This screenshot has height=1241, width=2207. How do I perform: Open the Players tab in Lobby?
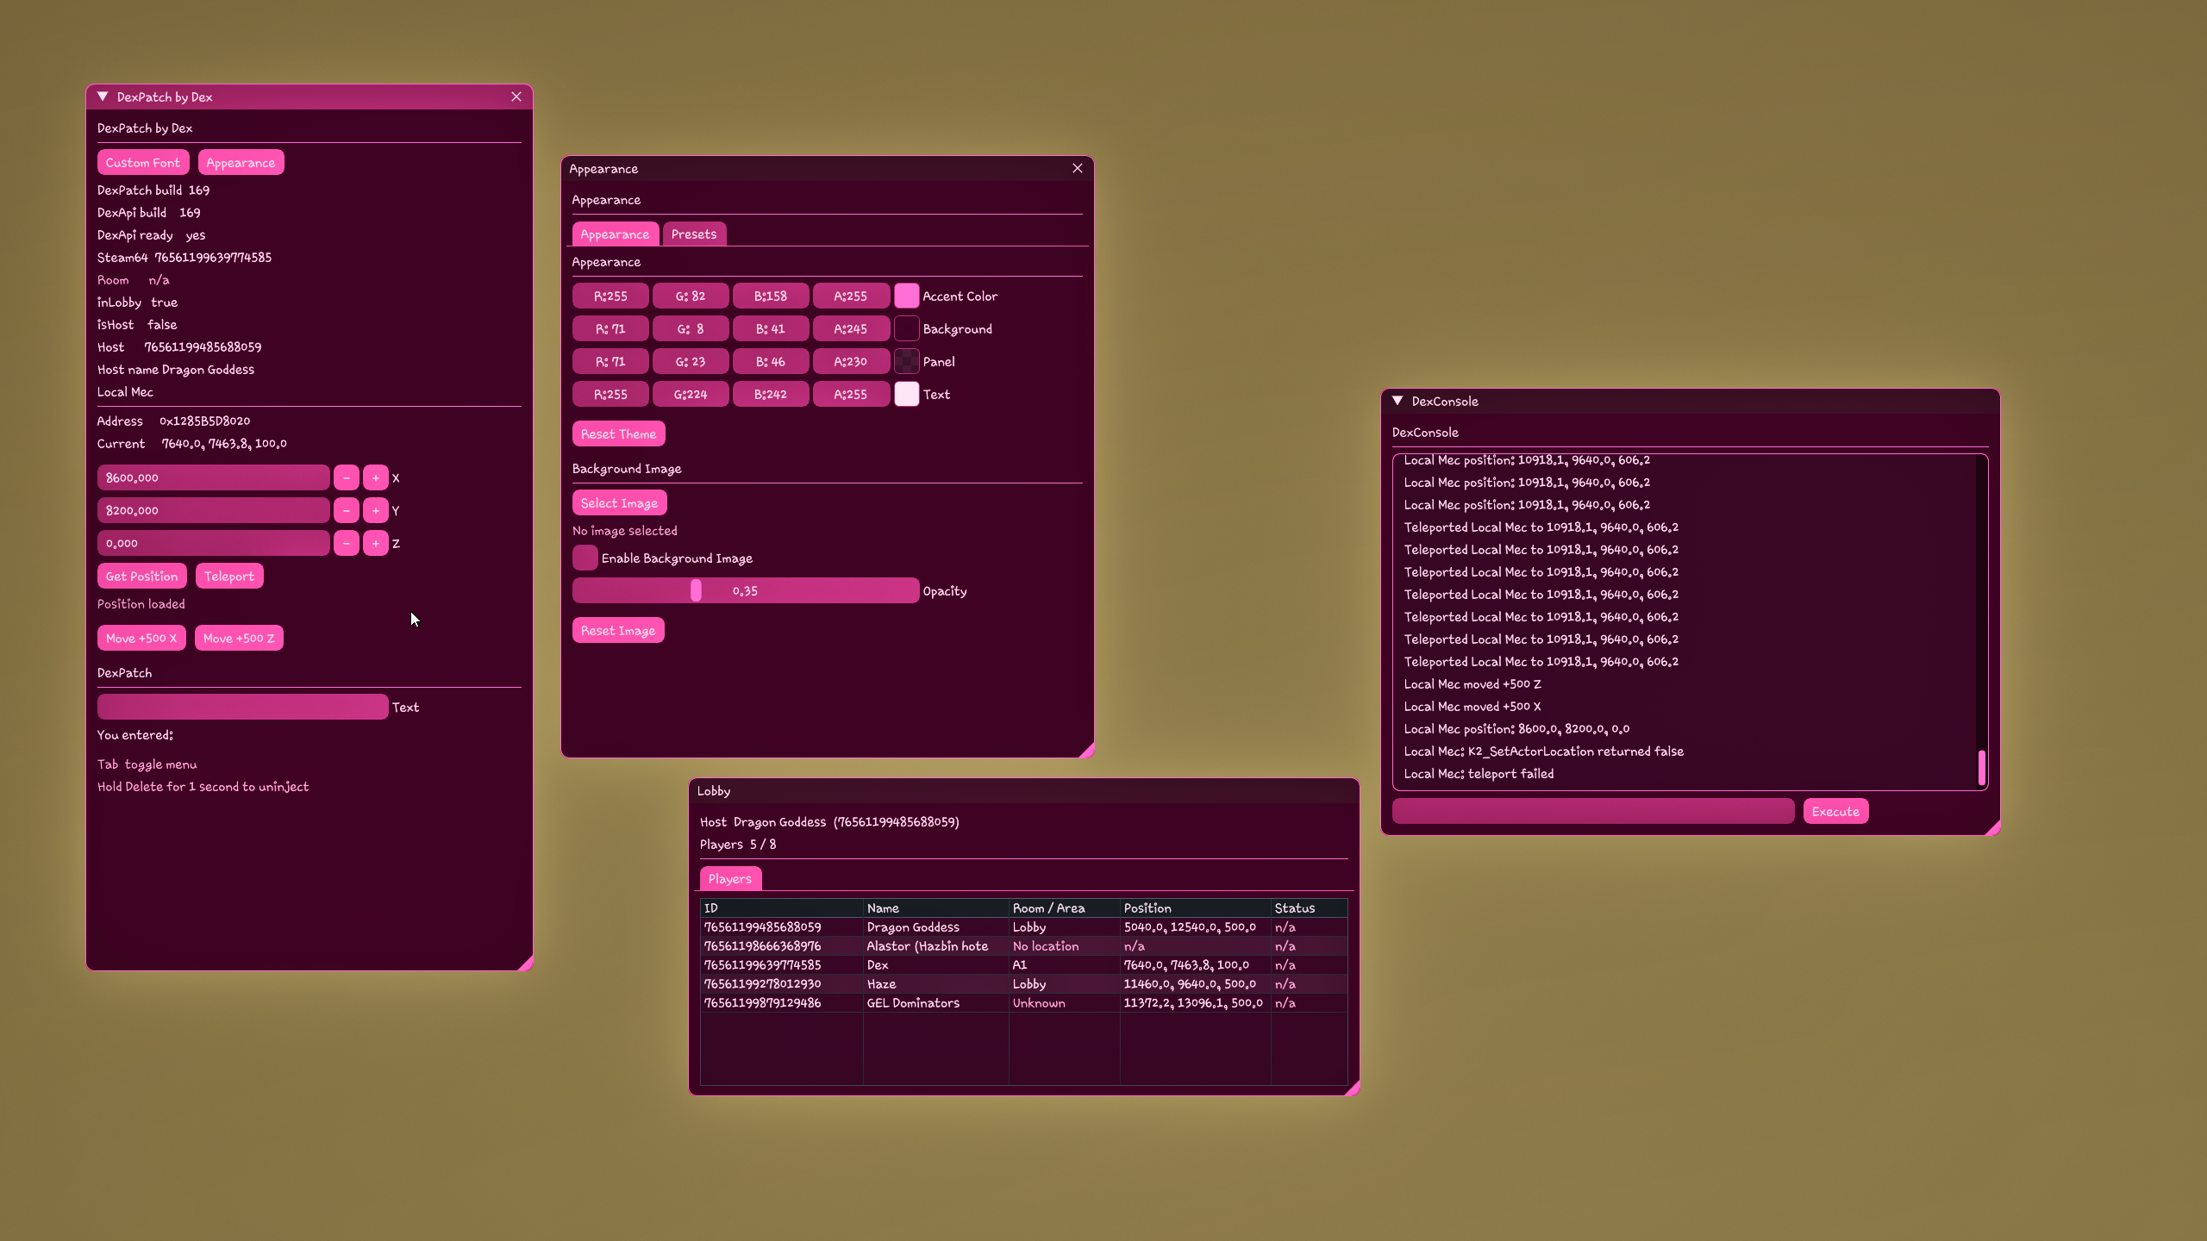click(730, 879)
